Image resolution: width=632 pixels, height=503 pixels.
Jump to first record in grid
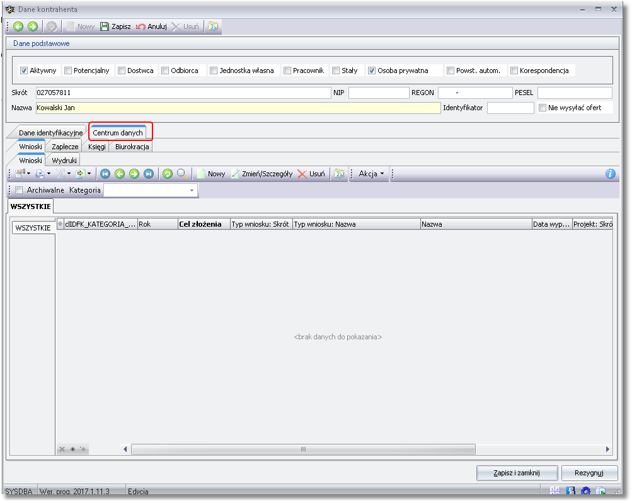point(105,174)
